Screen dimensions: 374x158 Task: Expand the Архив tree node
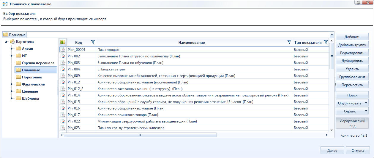tap(12, 49)
